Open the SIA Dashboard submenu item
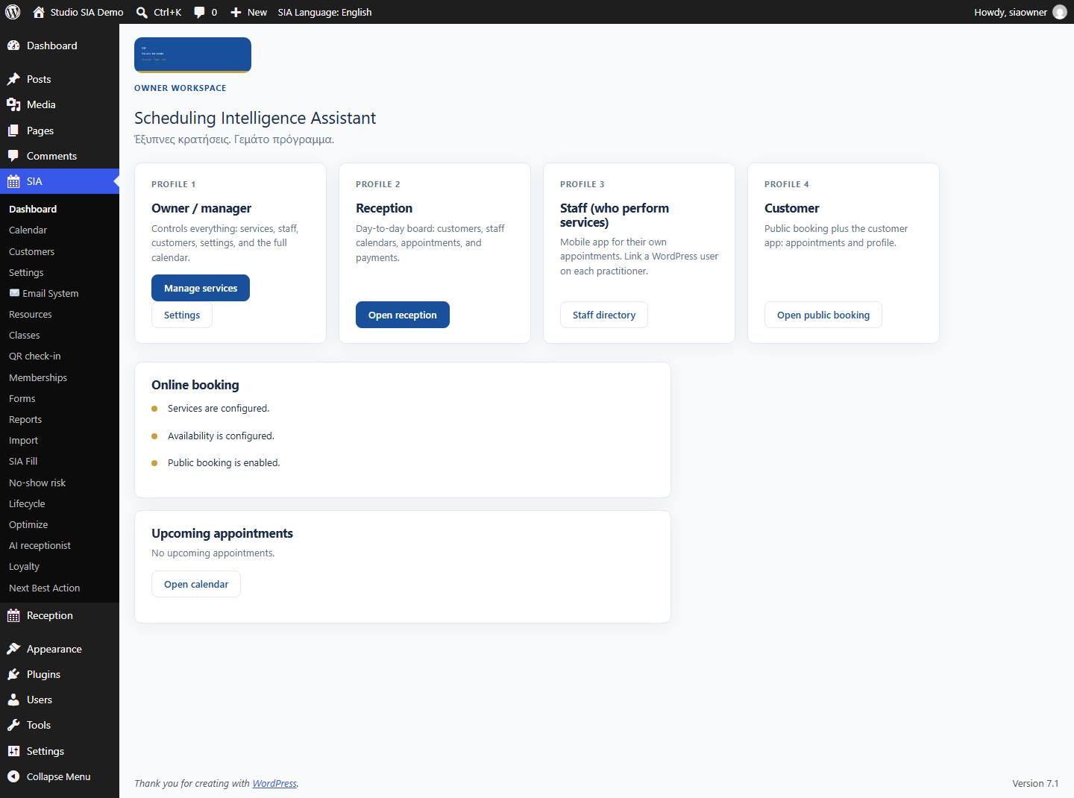1074x798 pixels. (x=33, y=209)
